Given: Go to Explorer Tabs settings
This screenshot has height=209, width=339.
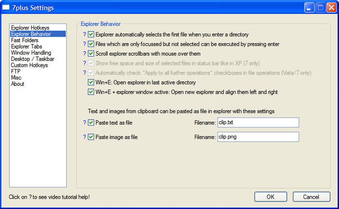Looking at the screenshot, I should pyautogui.click(x=27, y=46).
